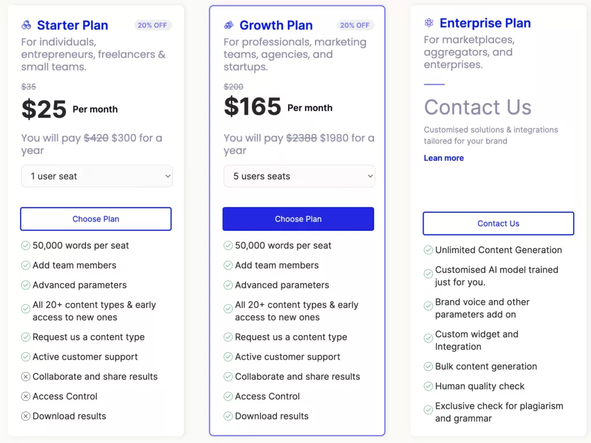Screen dimensions: 591x443
Task: Click the Starter Plan icon
Action: (26, 25)
